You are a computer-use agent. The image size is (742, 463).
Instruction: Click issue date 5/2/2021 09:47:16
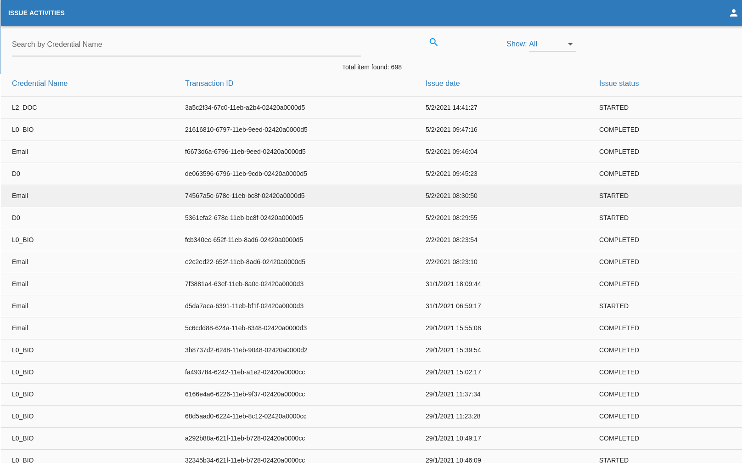451,130
